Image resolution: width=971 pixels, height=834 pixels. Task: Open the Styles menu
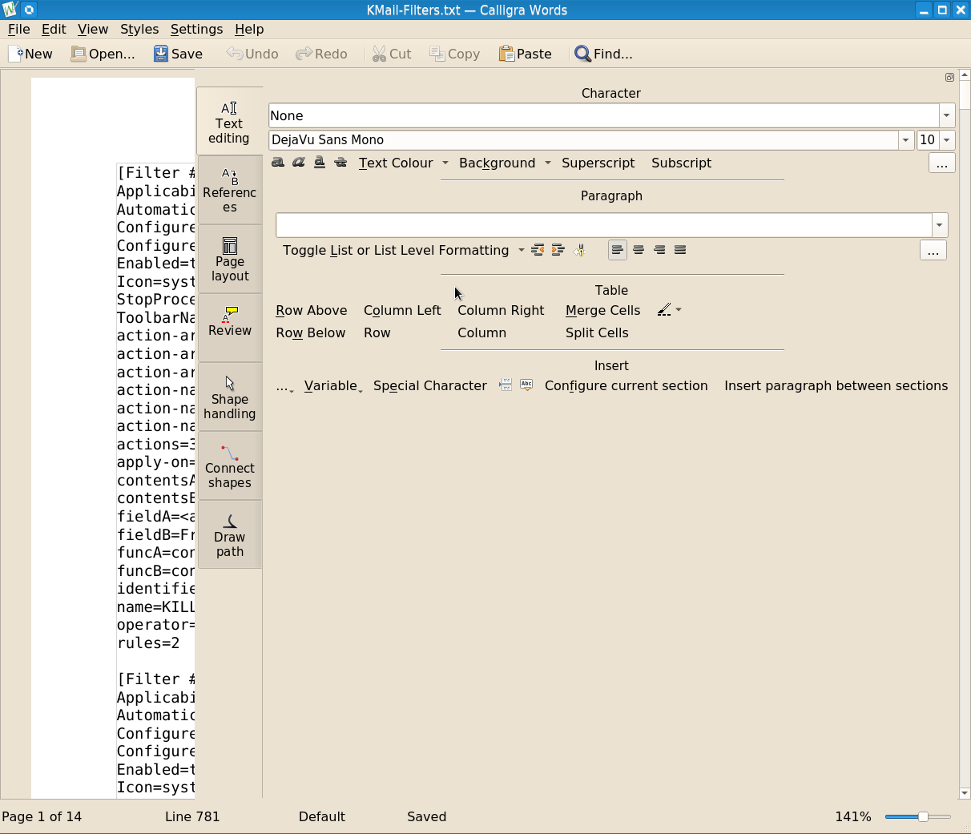click(139, 29)
